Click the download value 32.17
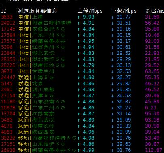Screen dimensions: 164x153 124,41
